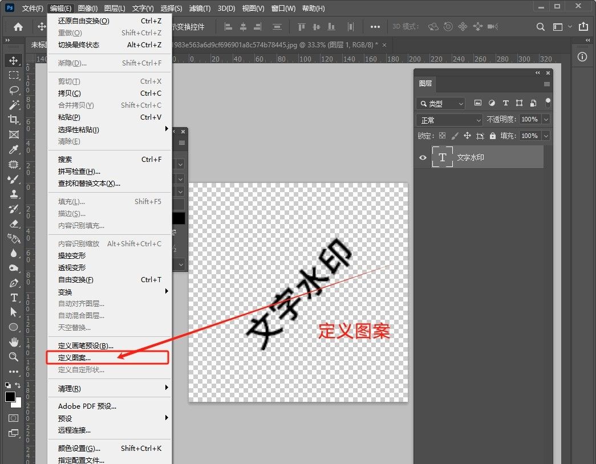596x464 pixels.
Task: Expand the 清理 submenu
Action: pos(110,388)
